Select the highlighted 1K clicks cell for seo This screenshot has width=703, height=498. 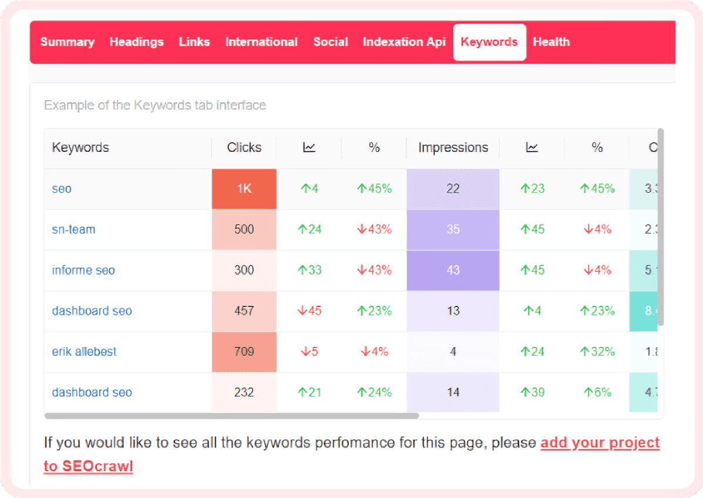pos(244,189)
